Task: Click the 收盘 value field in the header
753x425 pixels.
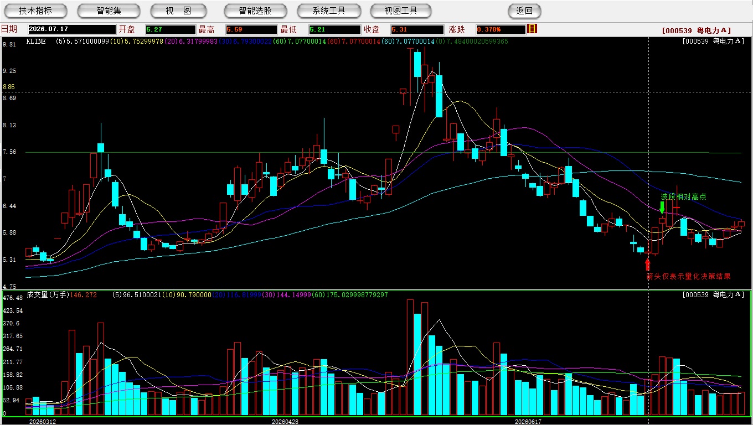Action: point(417,29)
